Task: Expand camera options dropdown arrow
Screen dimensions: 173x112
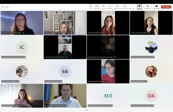Action: [143, 6]
